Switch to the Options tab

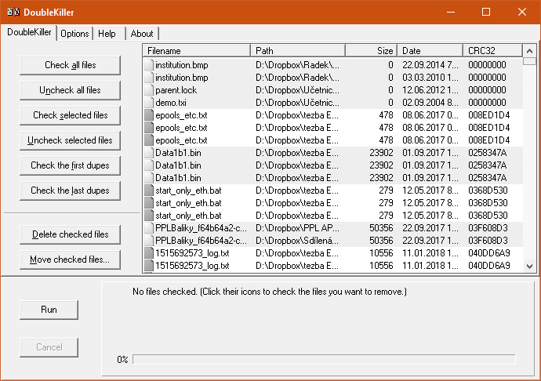tap(74, 34)
